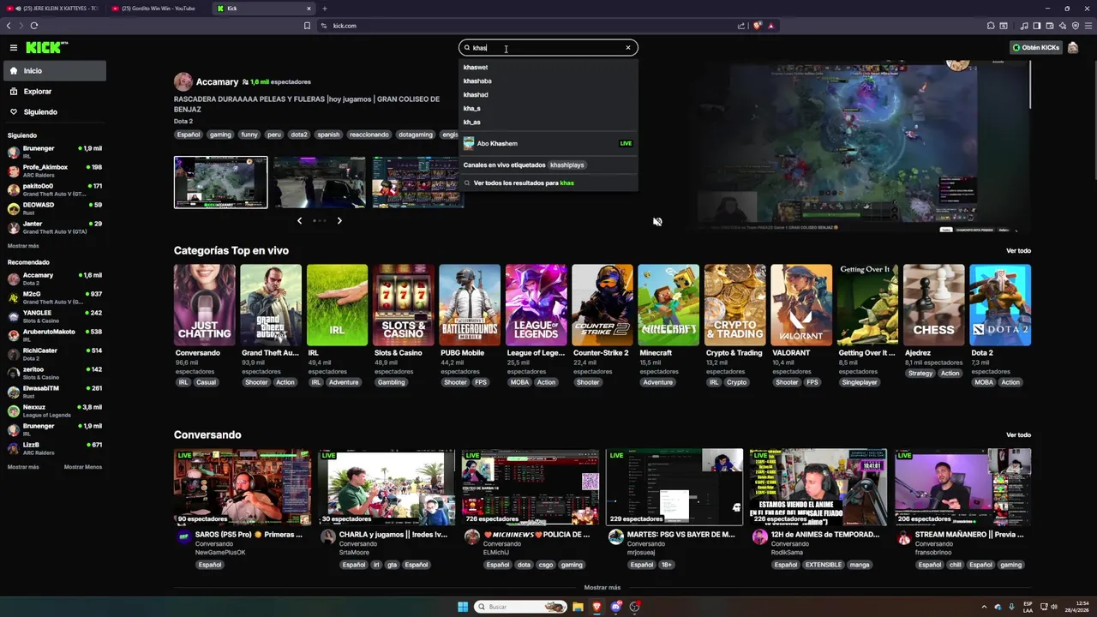This screenshot has height=617, width=1097.
Task: Open the browser main menu
Action: (x=1087, y=26)
